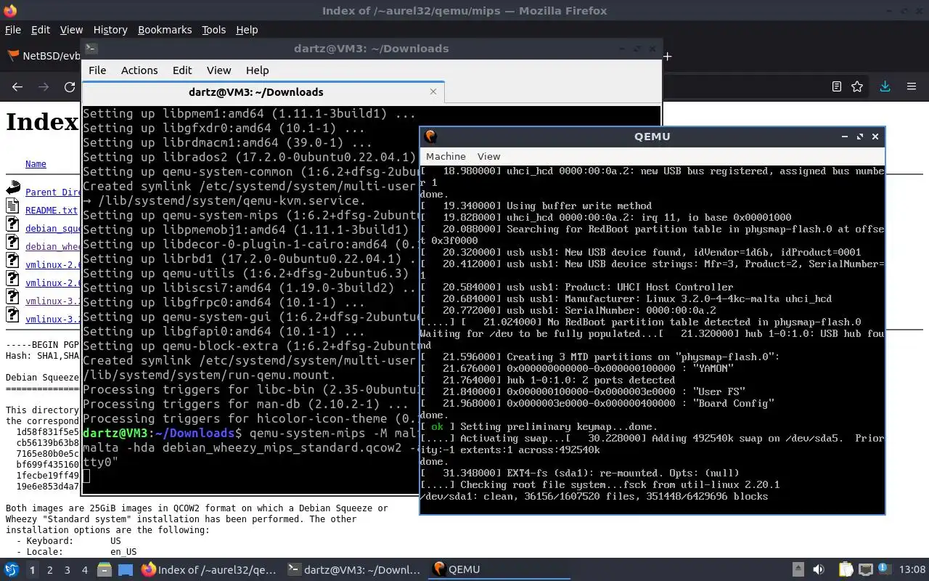Image resolution: width=929 pixels, height=581 pixels.
Task: Open the terminal Edit menu
Action: [x=182, y=70]
